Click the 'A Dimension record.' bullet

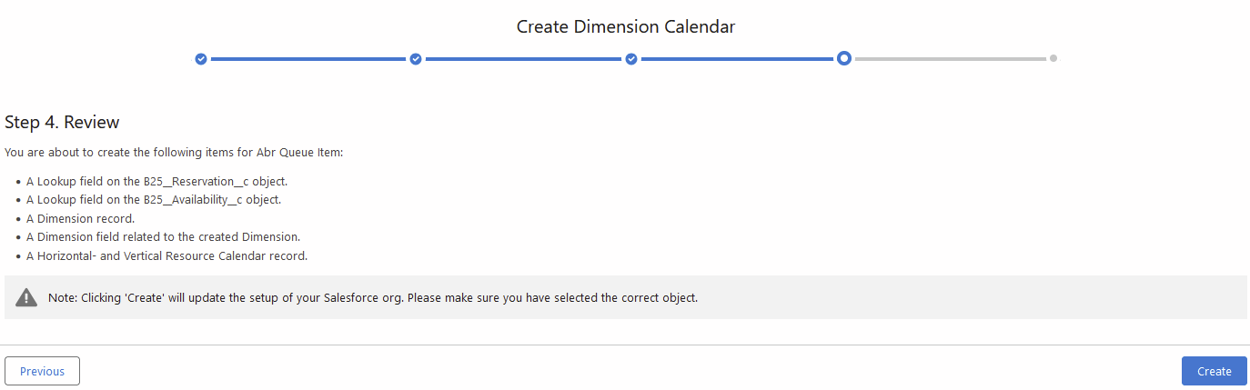click(80, 218)
